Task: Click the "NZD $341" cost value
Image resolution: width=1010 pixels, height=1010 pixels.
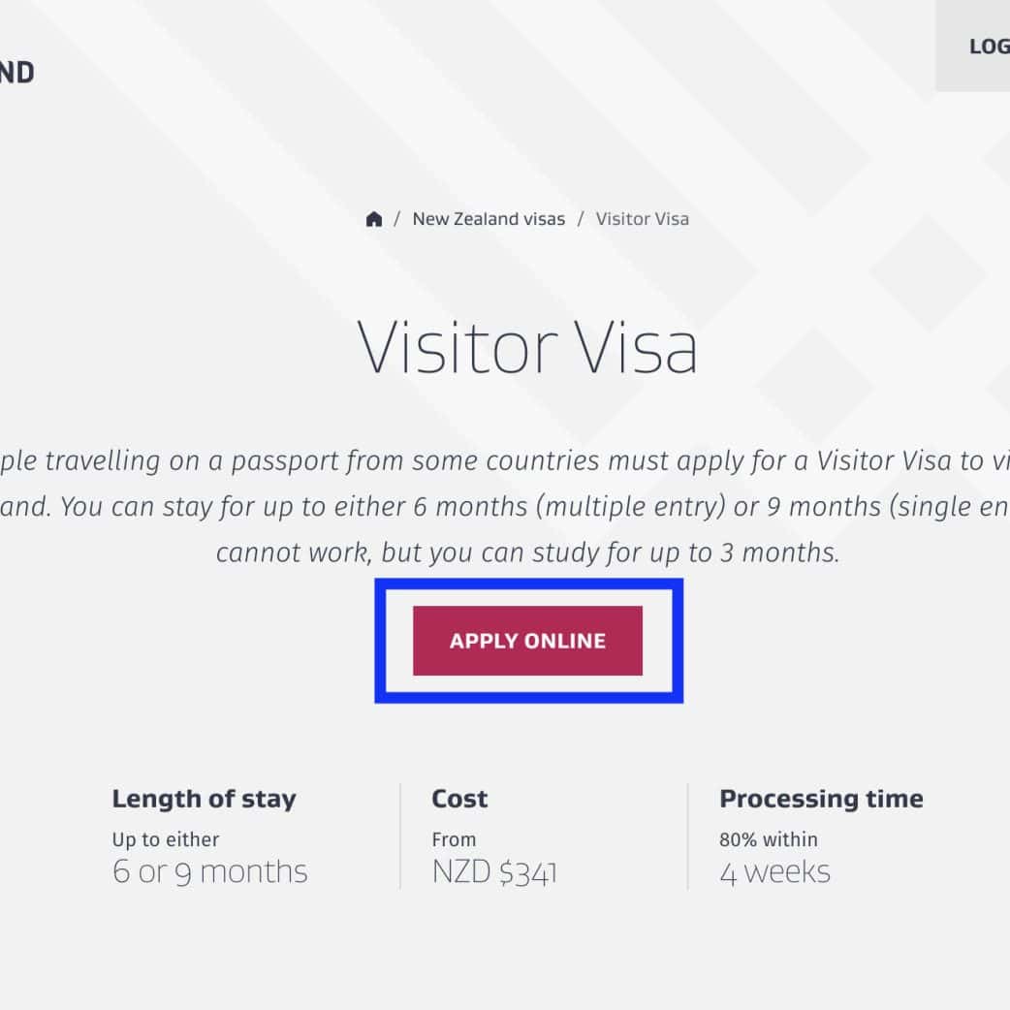Action: (x=494, y=872)
